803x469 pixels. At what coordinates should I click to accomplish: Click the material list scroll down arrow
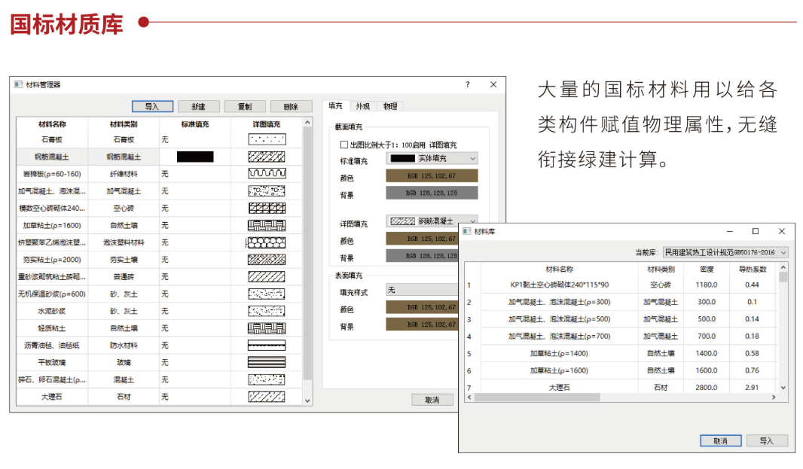(307, 401)
